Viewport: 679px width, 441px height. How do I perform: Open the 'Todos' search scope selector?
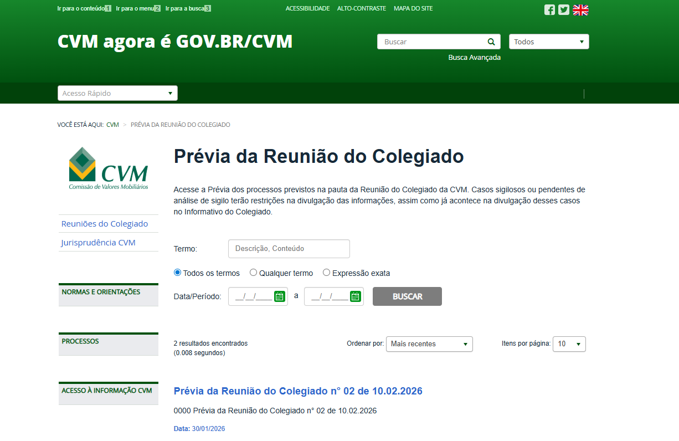tap(549, 41)
